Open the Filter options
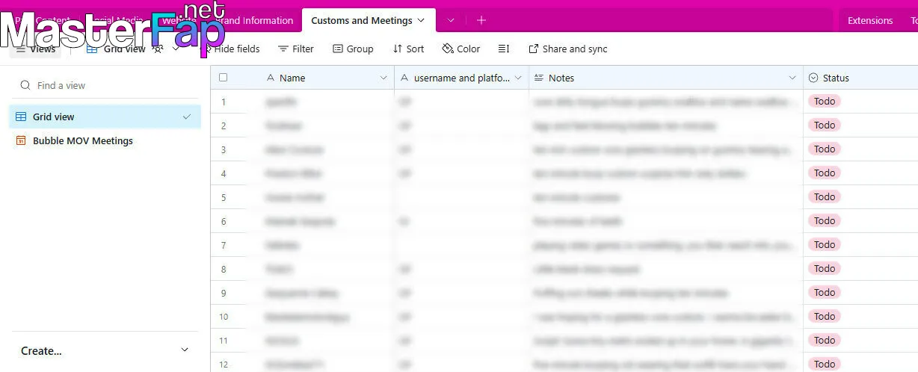This screenshot has width=918, height=372. [x=295, y=49]
